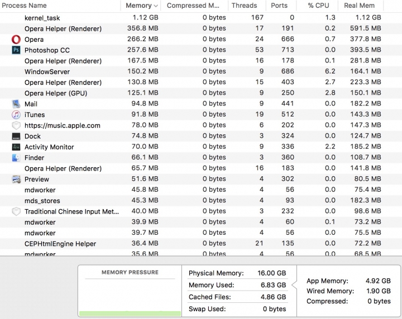The width and height of the screenshot is (402, 319).
Task: Sort by Compressed Memory column header
Action: [193, 6]
